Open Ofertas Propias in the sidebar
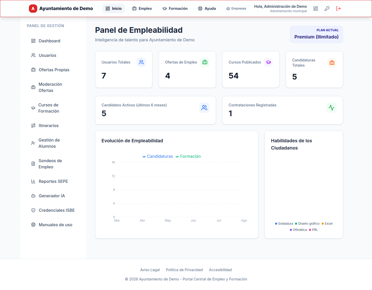The height and width of the screenshot is (290, 372). coord(53,70)
